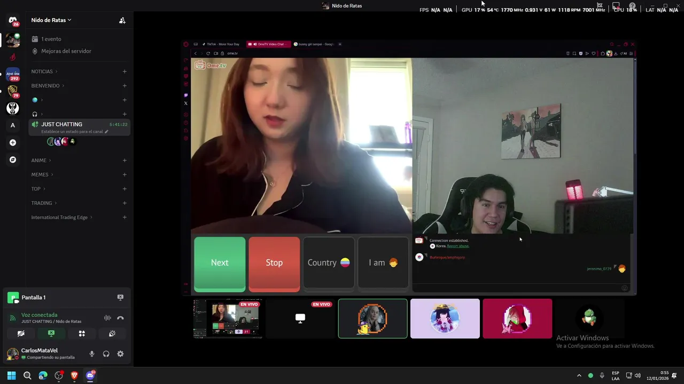Select the Yoshi avatar participant tile

pyautogui.click(x=589, y=318)
